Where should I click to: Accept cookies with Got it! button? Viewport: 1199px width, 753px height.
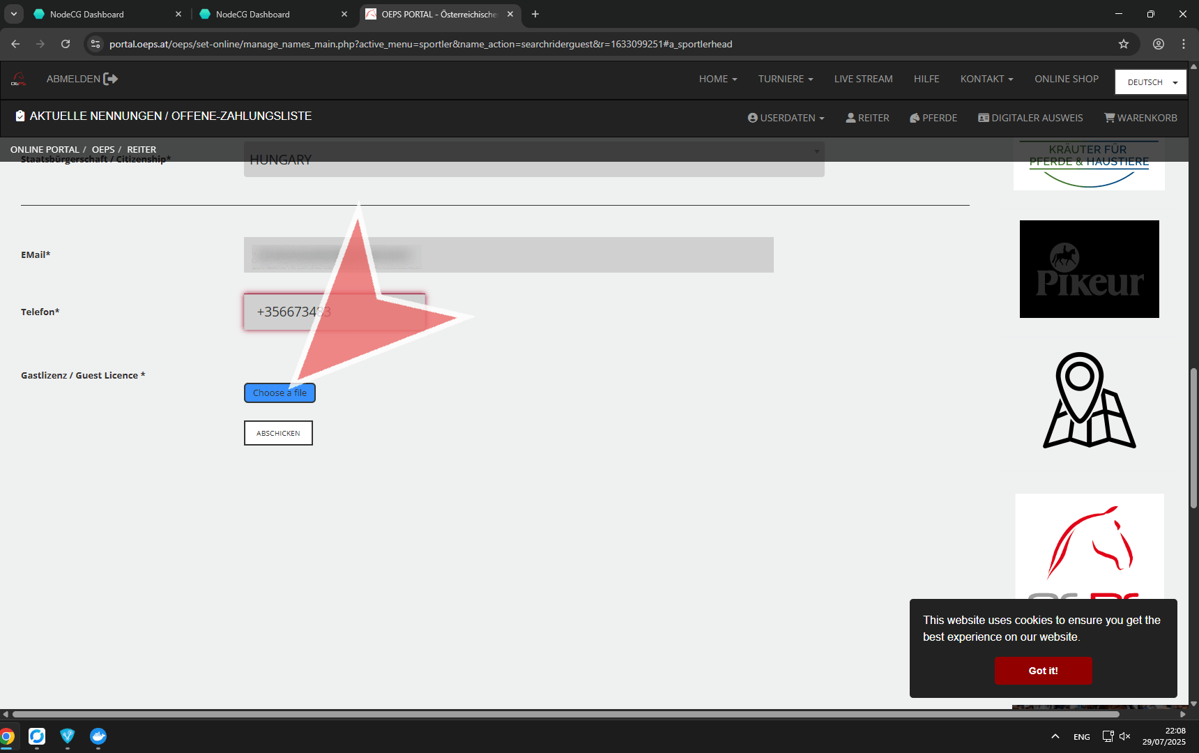(x=1043, y=671)
